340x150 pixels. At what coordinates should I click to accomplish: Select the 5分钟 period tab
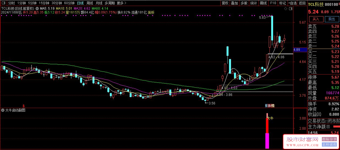32,3
